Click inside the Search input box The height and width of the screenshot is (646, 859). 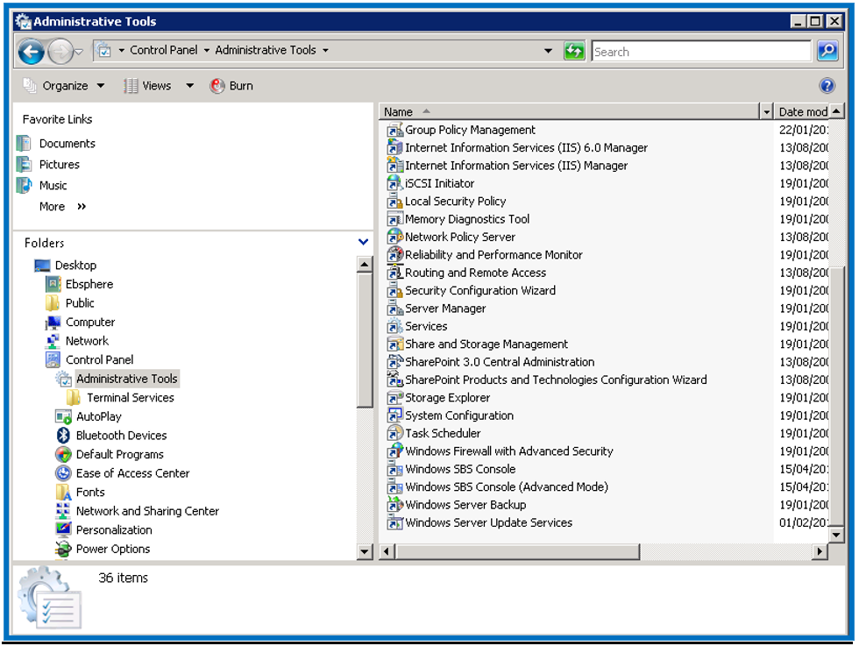(x=700, y=52)
